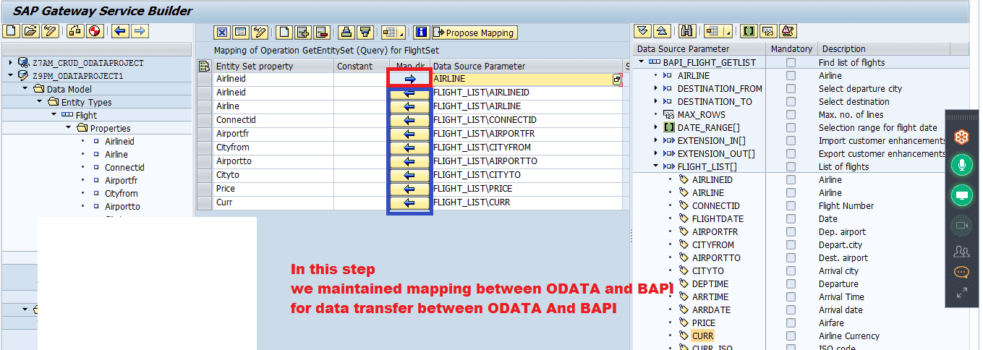Click the Generate runtime objects red-white icon

click(95, 31)
